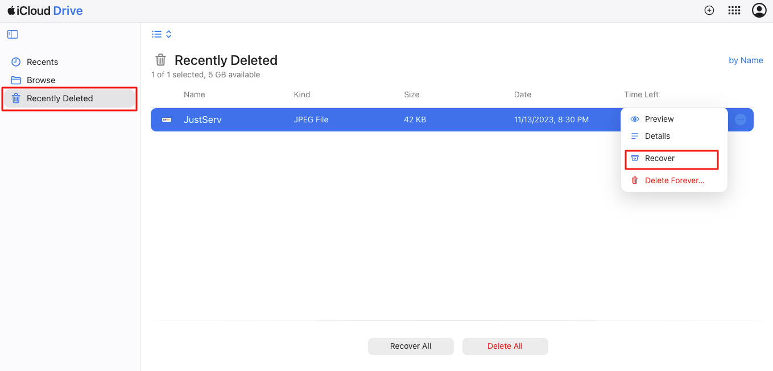Click the account profile icon
The image size is (773, 371).
(x=759, y=10)
